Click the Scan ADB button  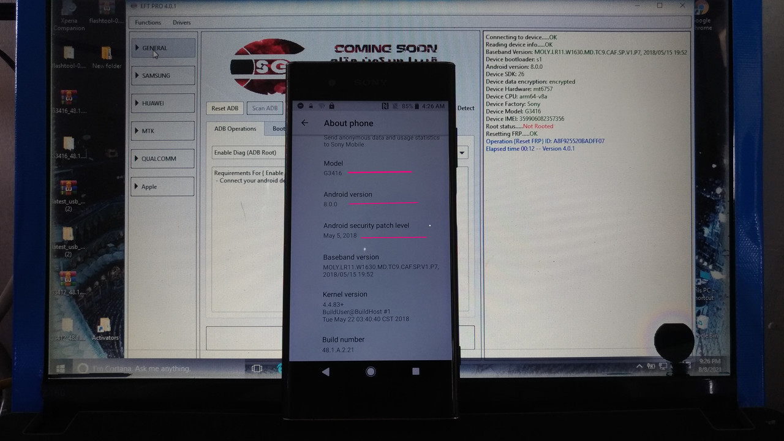click(265, 108)
